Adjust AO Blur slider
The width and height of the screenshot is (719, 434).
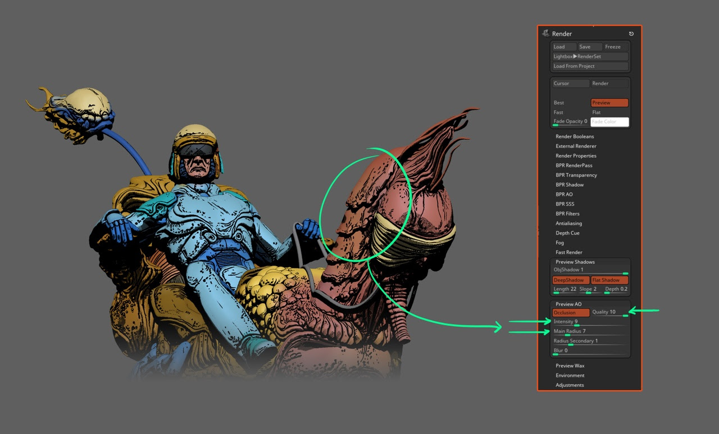click(x=590, y=351)
